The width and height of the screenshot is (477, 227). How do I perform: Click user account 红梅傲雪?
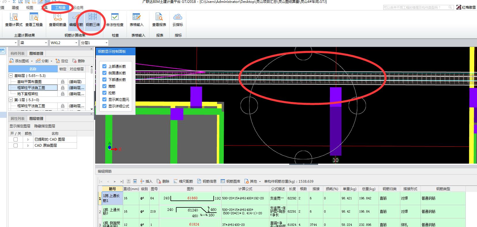(466, 7)
